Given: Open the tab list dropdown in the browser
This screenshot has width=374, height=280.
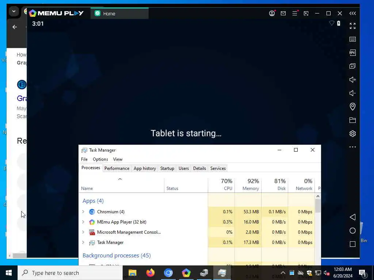Looking at the screenshot, I should 14,11.
